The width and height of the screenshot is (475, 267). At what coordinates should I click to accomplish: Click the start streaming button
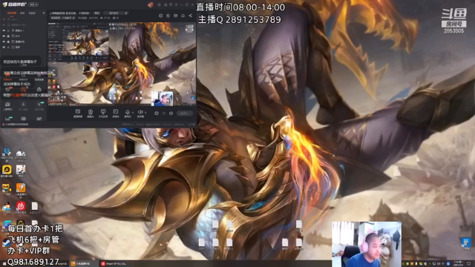[185, 113]
